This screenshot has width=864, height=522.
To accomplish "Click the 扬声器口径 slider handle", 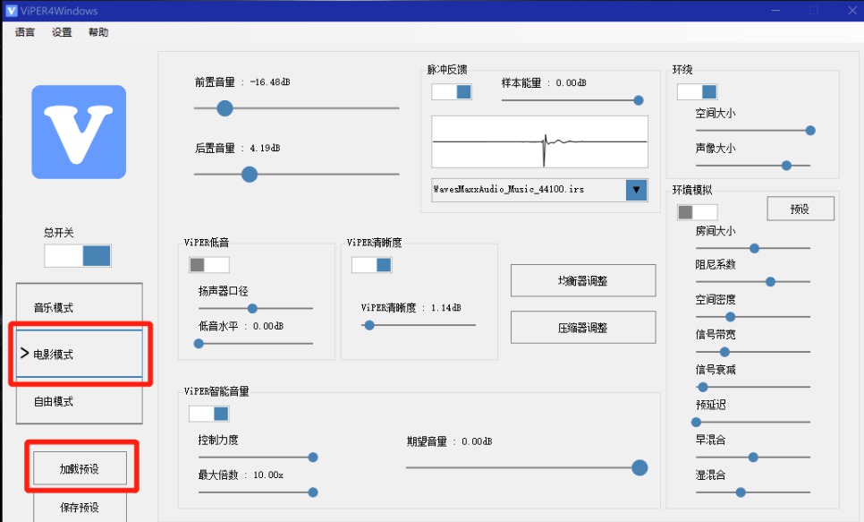I will (x=252, y=308).
